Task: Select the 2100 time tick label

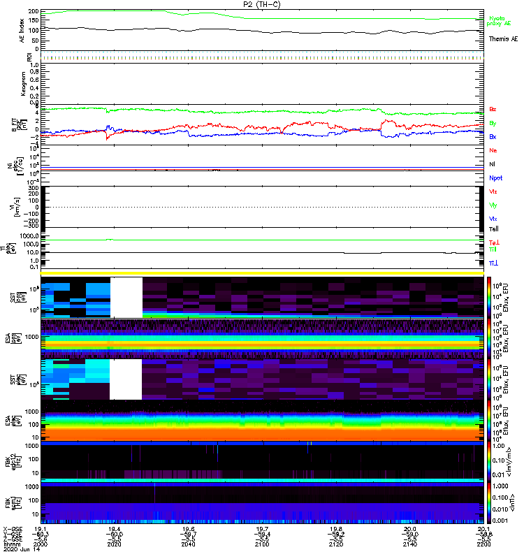Action: tap(262, 544)
